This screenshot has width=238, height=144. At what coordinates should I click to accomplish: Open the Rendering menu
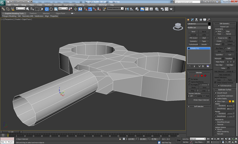point(80,5)
